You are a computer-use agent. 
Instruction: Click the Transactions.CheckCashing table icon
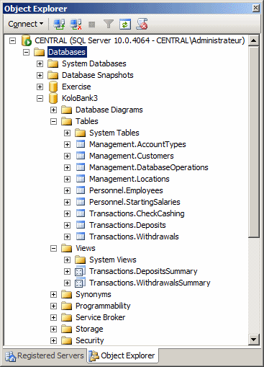pos(81,213)
